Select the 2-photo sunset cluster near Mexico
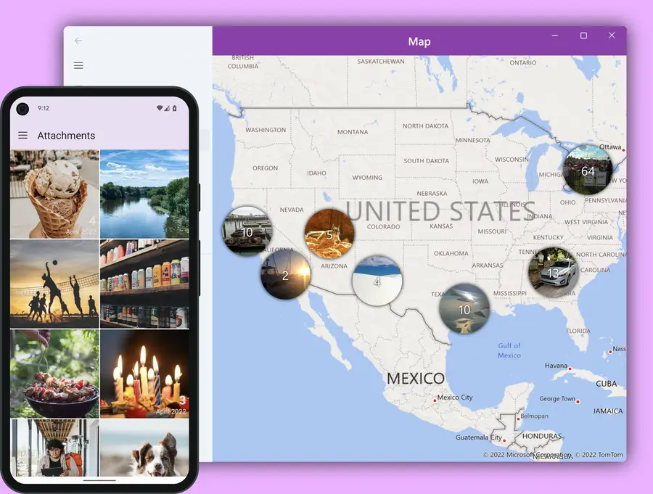 coord(285,276)
